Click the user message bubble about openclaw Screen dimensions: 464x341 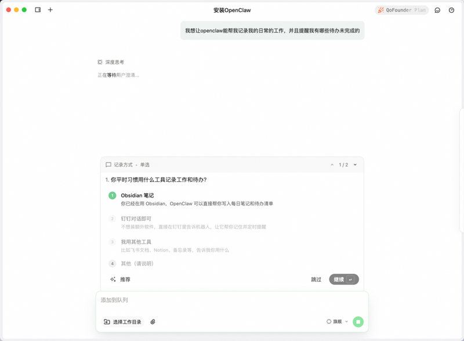tap(272, 31)
